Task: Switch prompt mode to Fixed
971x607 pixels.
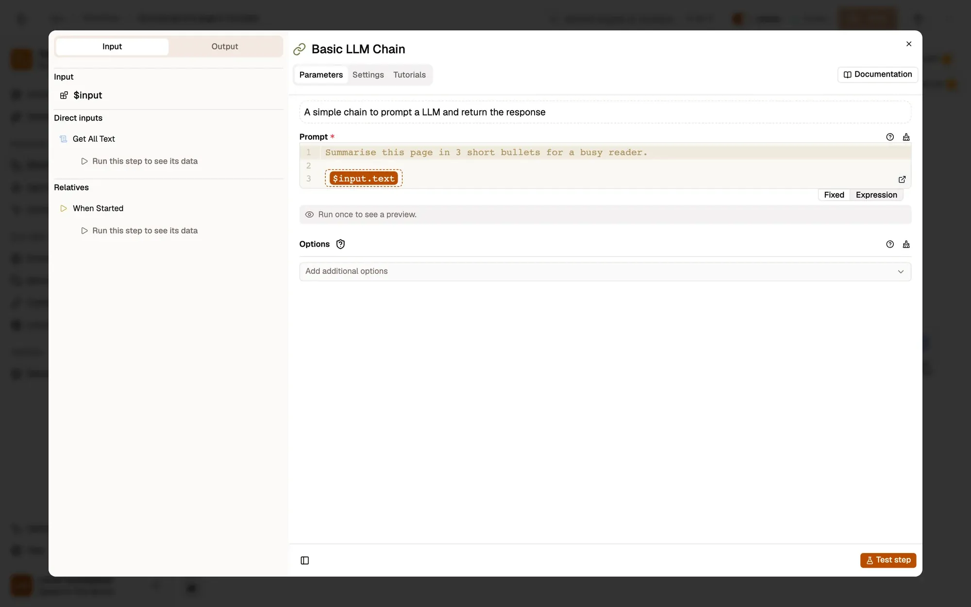Action: click(834, 195)
